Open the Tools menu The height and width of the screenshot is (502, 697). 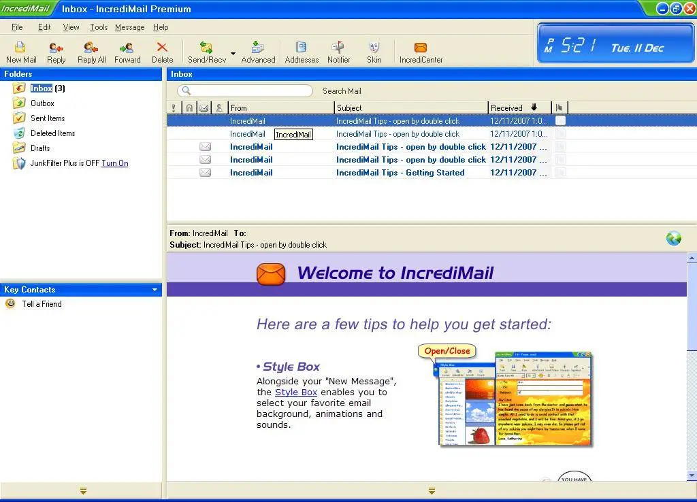99,27
